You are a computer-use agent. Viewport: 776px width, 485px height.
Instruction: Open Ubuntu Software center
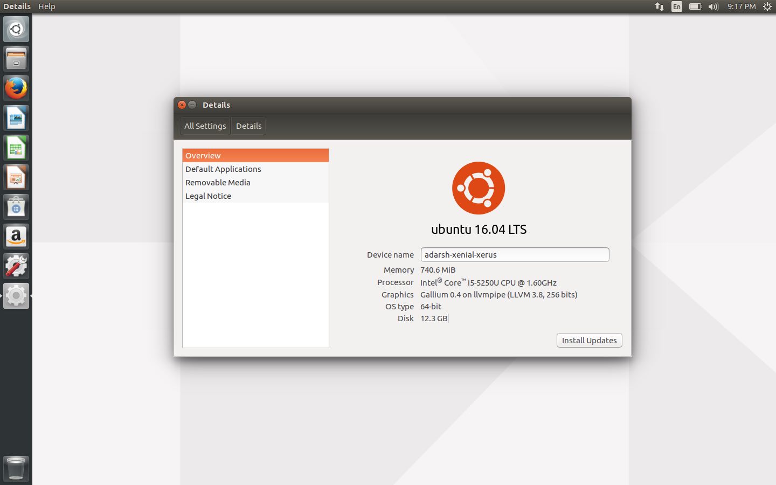(16, 207)
